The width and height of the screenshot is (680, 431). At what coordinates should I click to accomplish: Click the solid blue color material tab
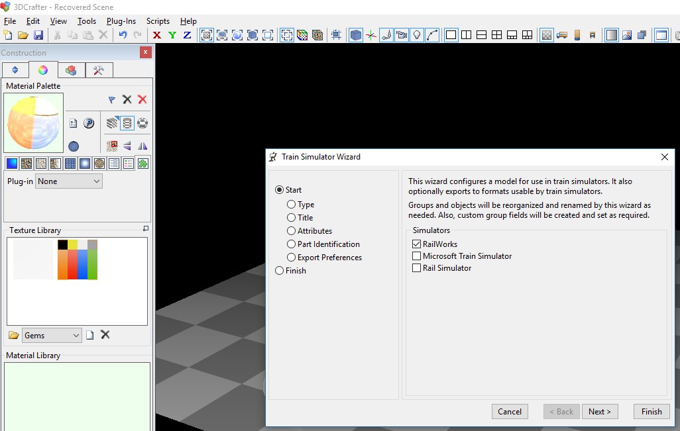coord(12,164)
